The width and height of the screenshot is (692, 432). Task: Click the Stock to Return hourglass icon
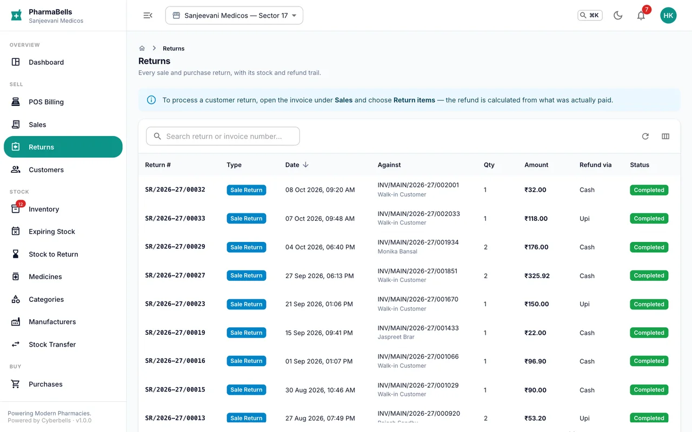16,254
